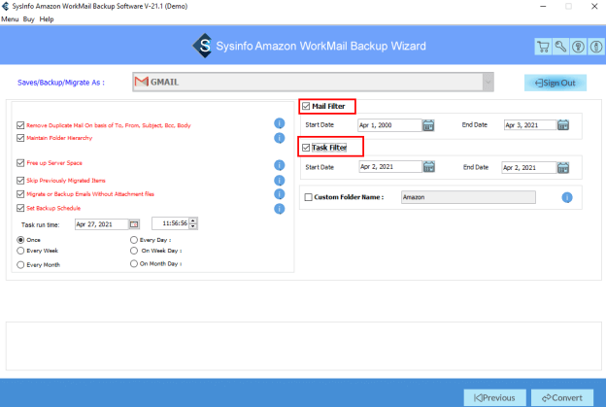Open the Buy menu

click(28, 18)
